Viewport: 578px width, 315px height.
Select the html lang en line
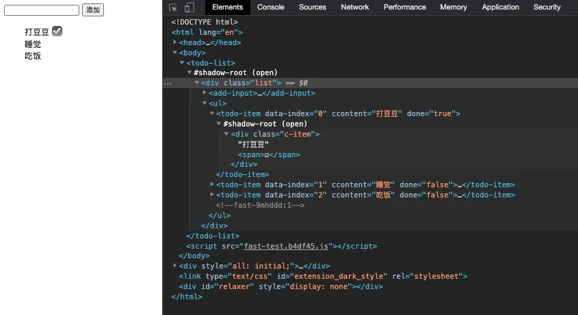(x=207, y=32)
